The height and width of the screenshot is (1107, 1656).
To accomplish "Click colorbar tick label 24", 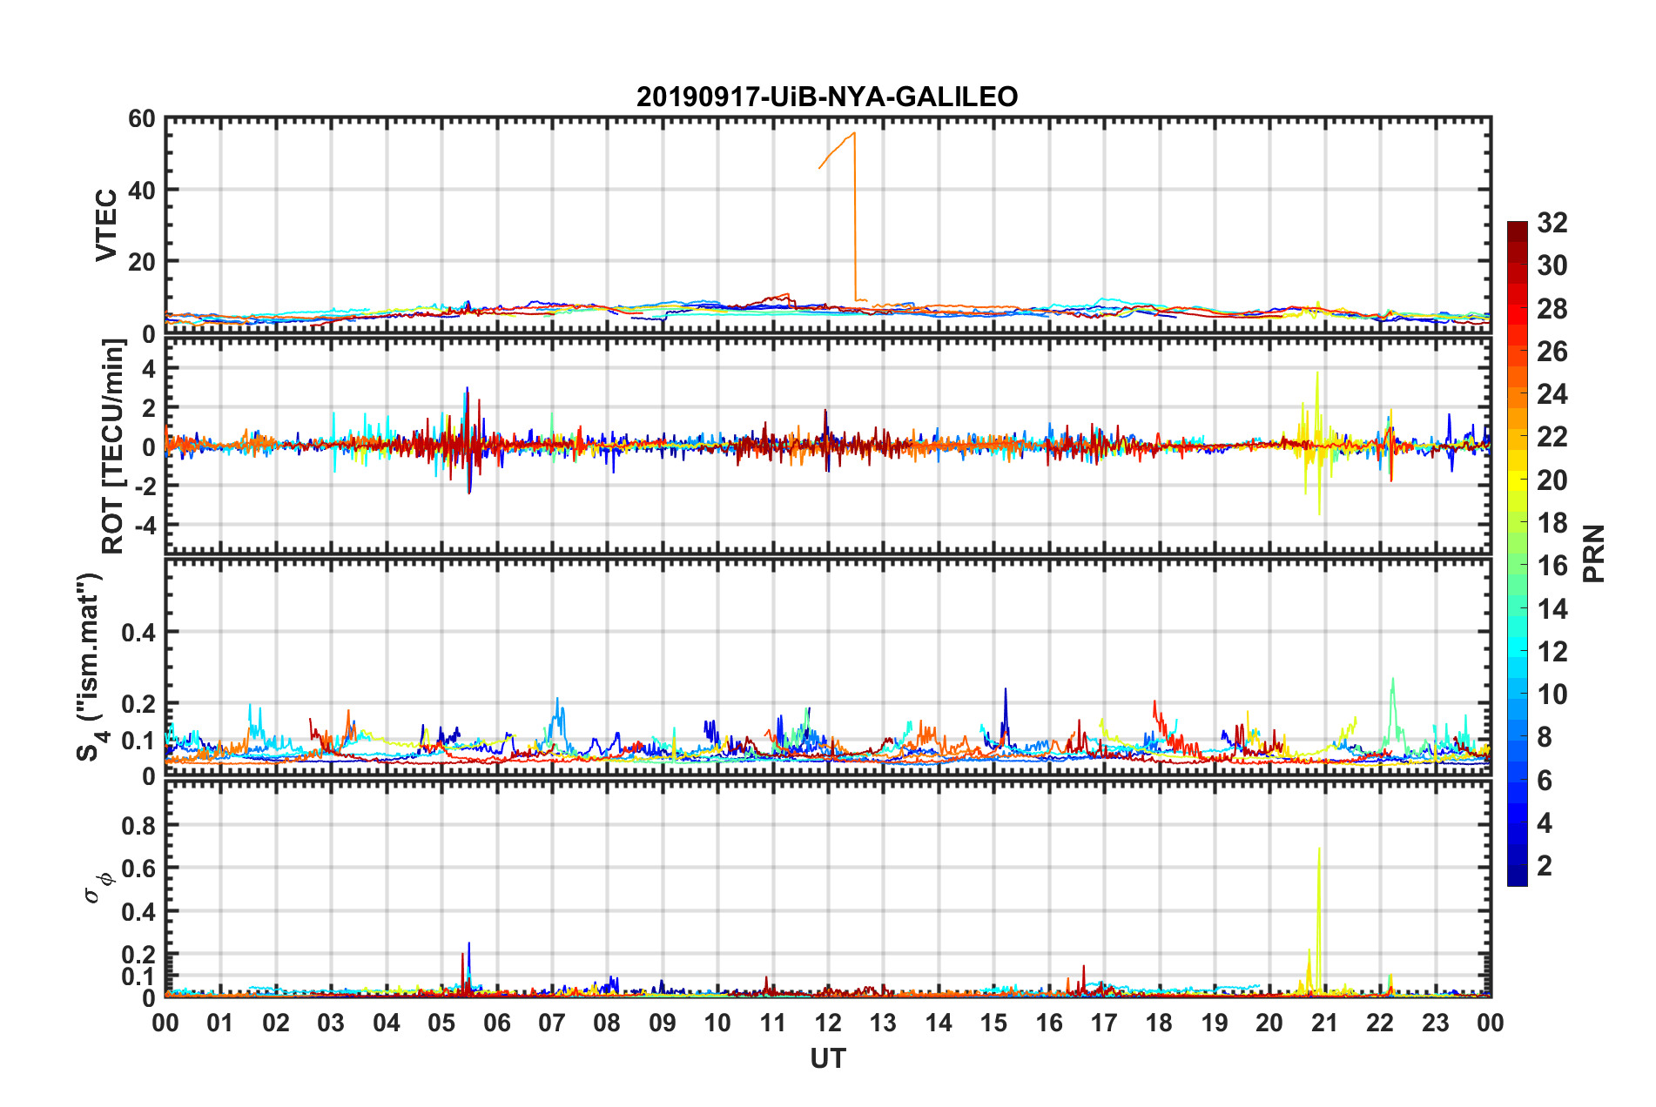I will point(1552,394).
